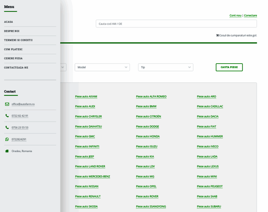Go to ACASA in the menu

(8, 22)
